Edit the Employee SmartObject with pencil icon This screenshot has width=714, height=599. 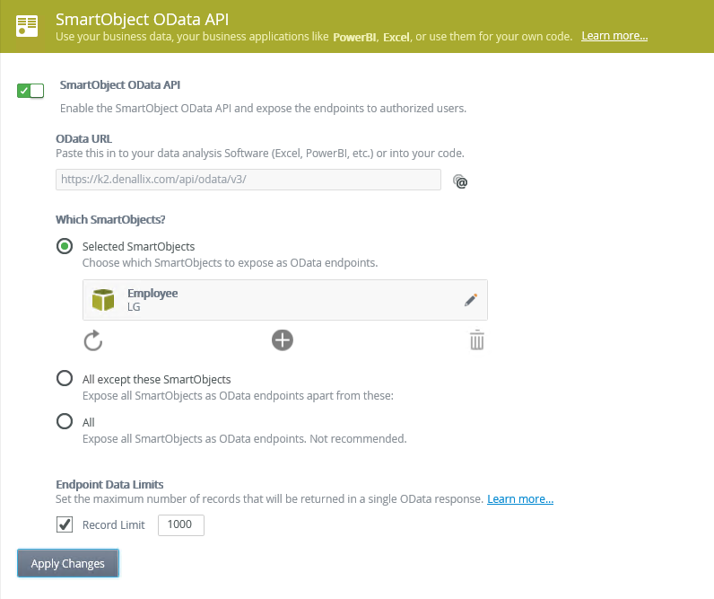point(471,300)
